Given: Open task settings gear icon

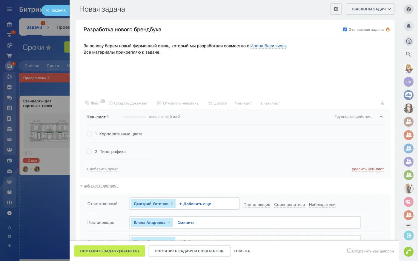Looking at the screenshot, I should [336, 9].
